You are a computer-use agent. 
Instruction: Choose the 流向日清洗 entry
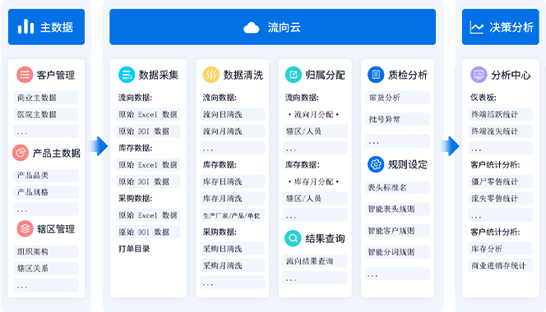[x=232, y=114]
